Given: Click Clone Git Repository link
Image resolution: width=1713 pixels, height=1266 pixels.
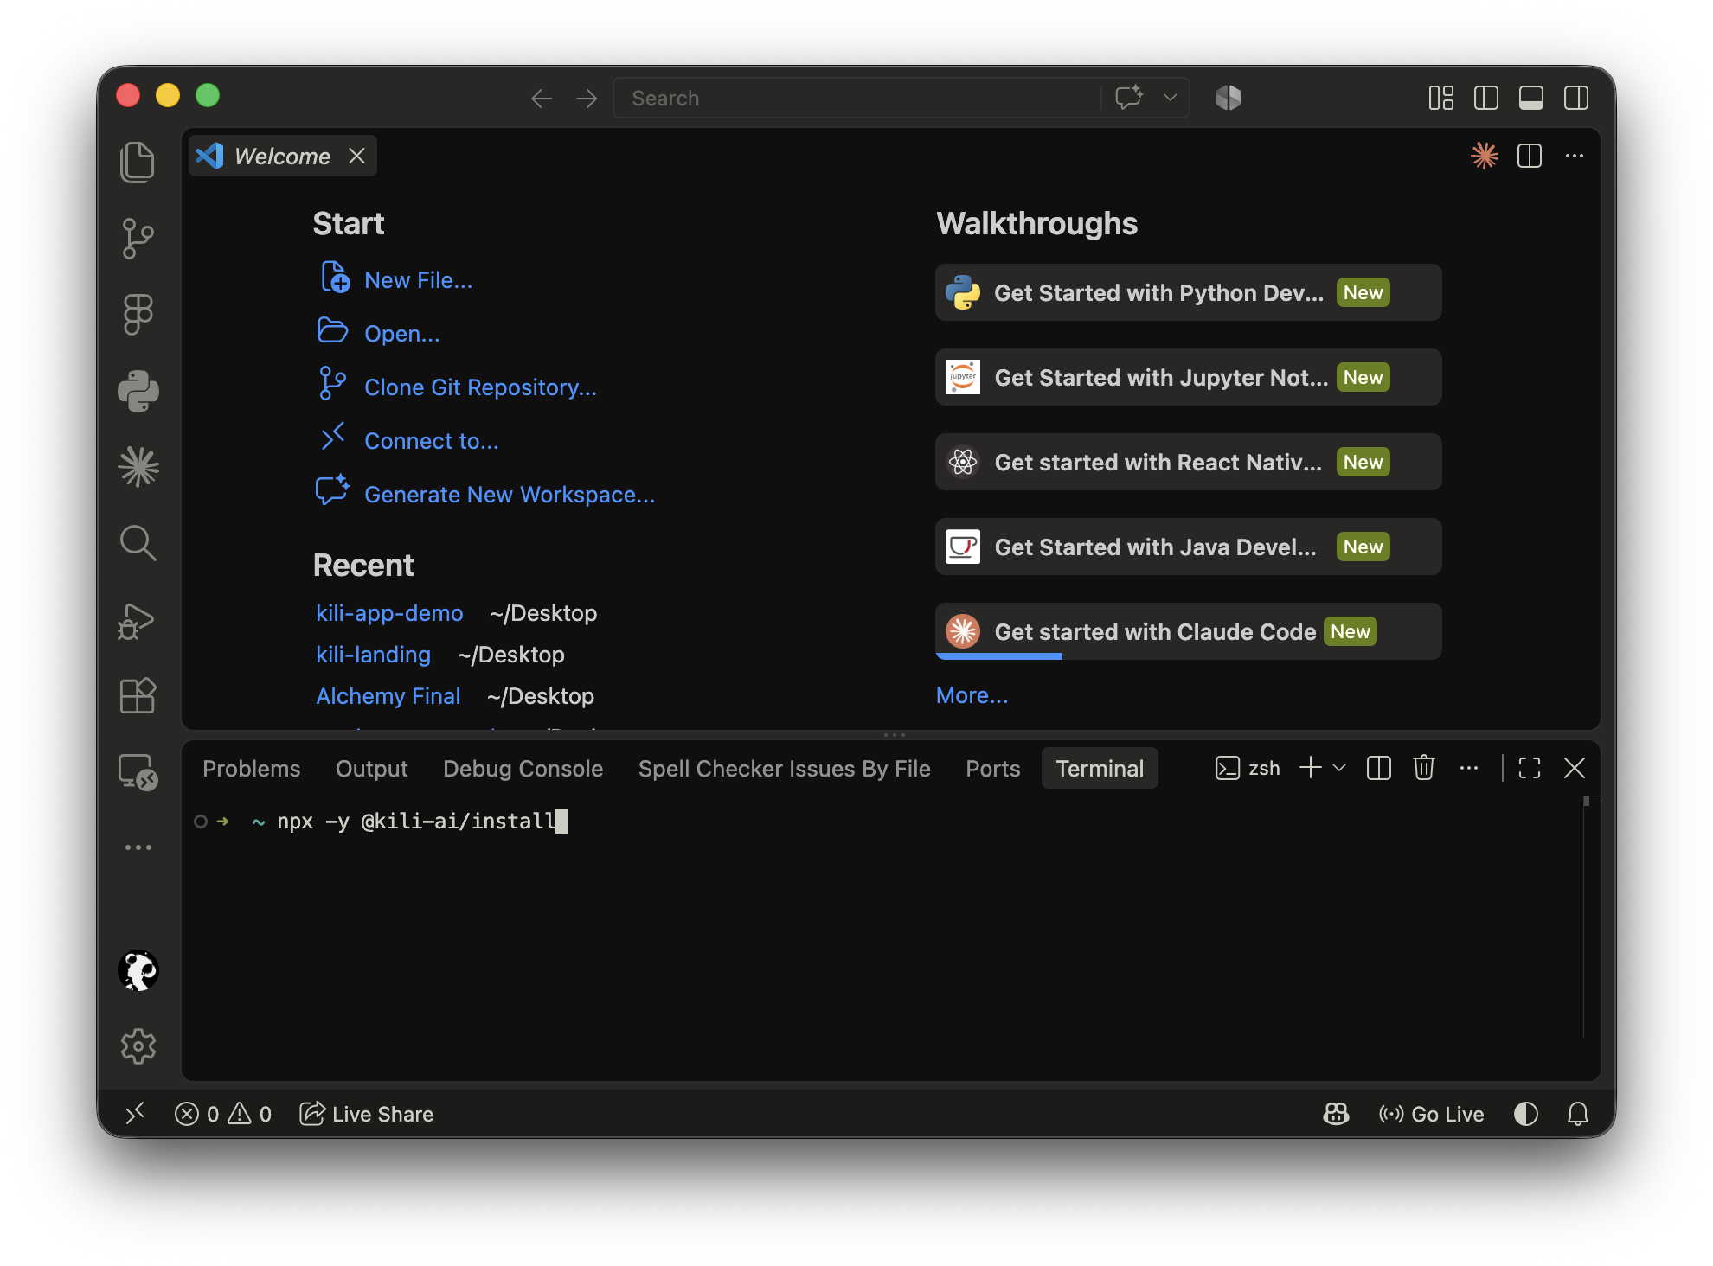Looking at the screenshot, I should pos(480,387).
